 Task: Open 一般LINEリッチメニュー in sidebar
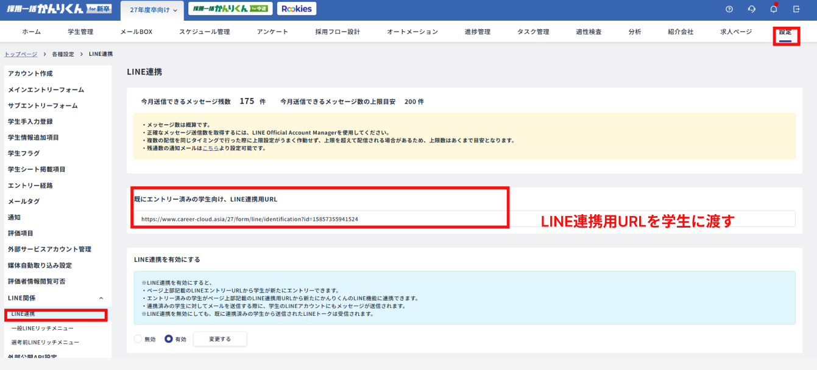43,328
